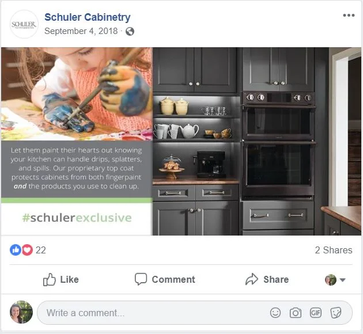Open the sticker picker
This screenshot has width=363, height=334.
[336, 313]
